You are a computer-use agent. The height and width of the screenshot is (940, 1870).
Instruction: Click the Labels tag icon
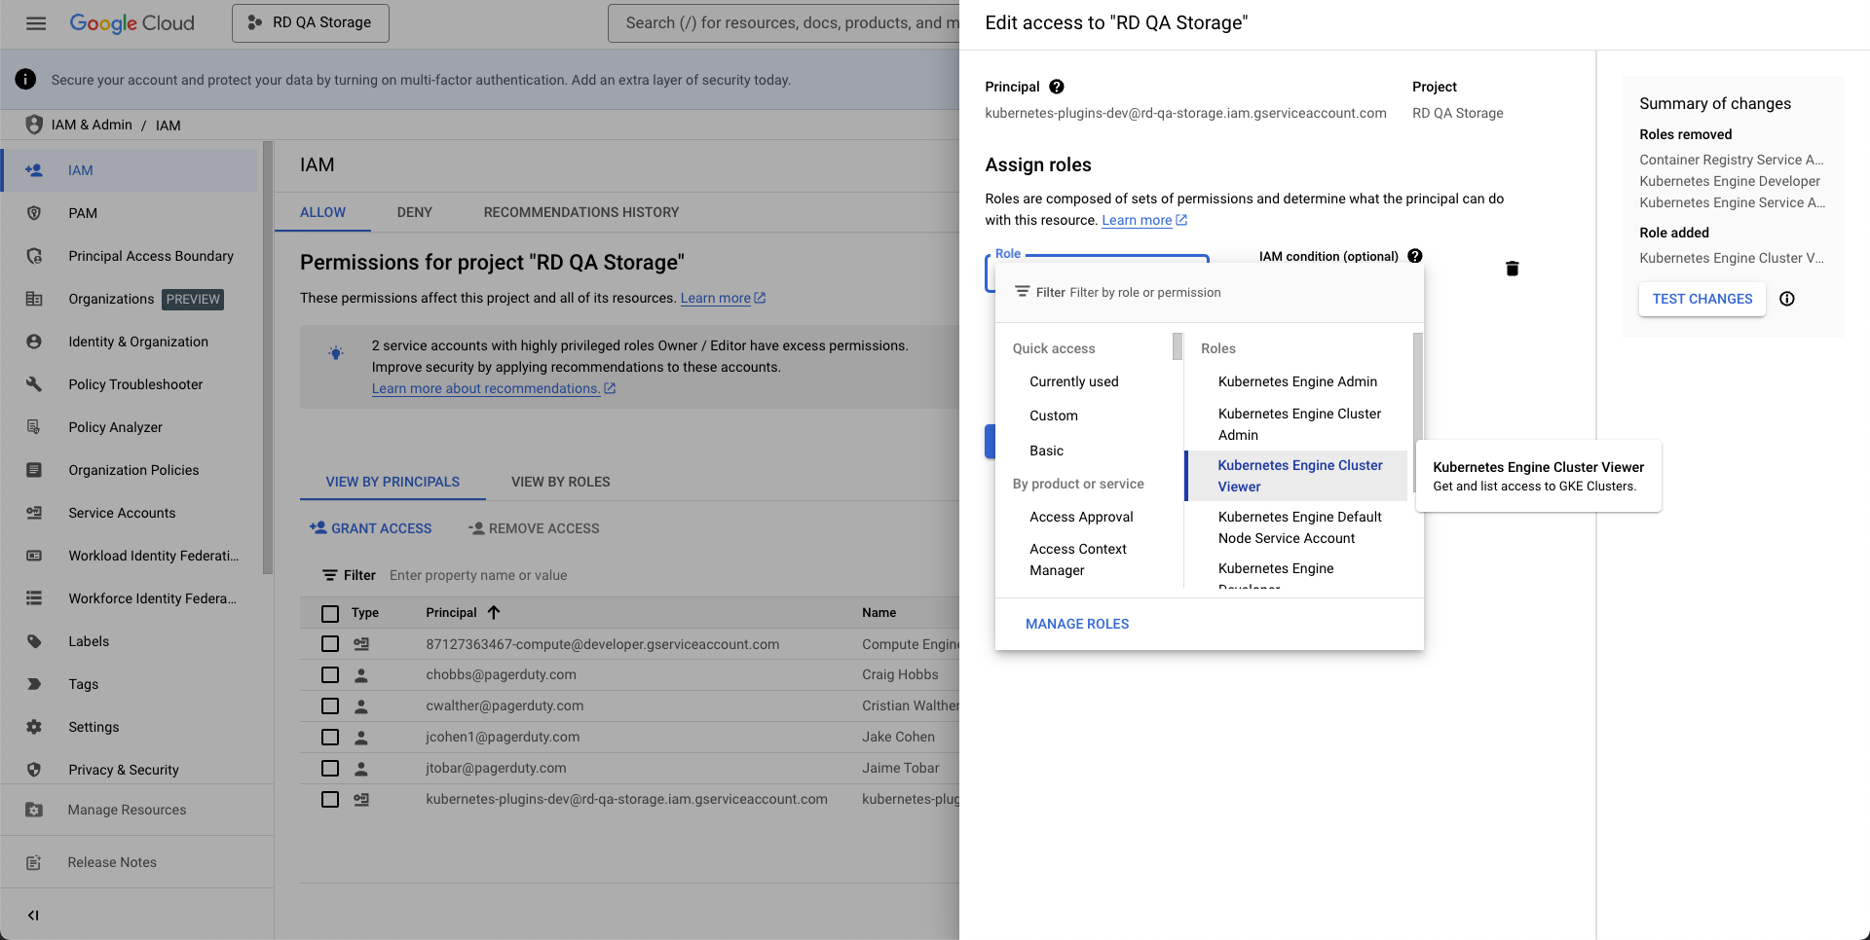pyautogui.click(x=34, y=641)
